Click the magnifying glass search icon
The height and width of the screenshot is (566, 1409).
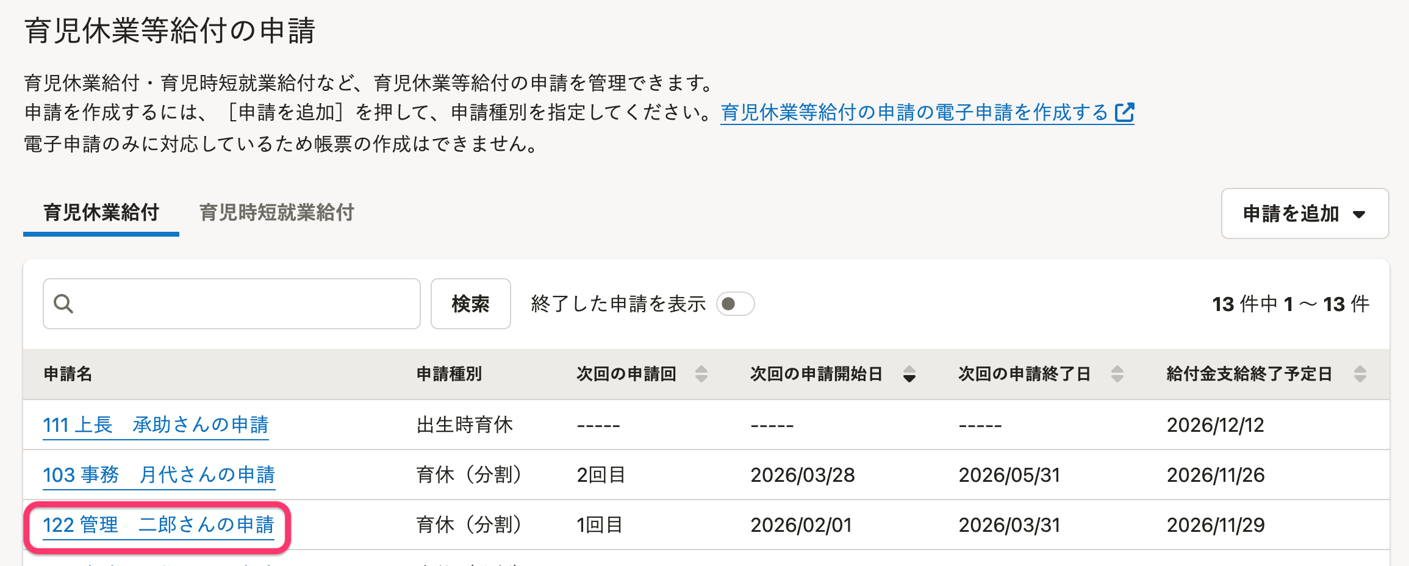[x=63, y=304]
